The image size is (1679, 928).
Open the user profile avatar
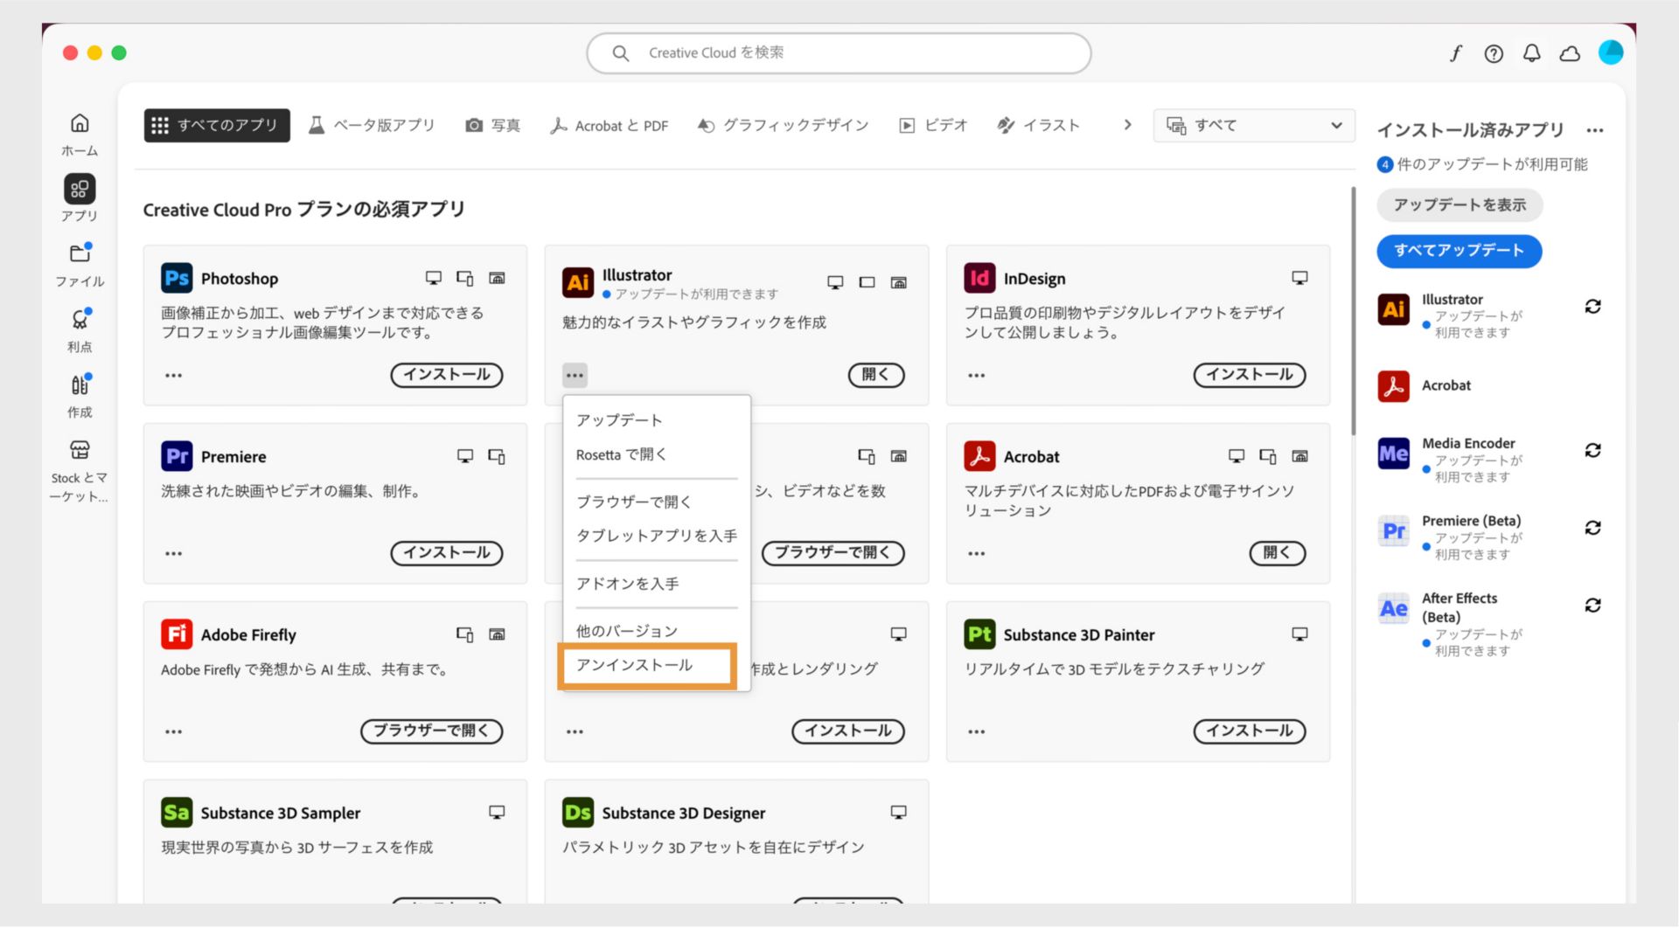(1610, 52)
